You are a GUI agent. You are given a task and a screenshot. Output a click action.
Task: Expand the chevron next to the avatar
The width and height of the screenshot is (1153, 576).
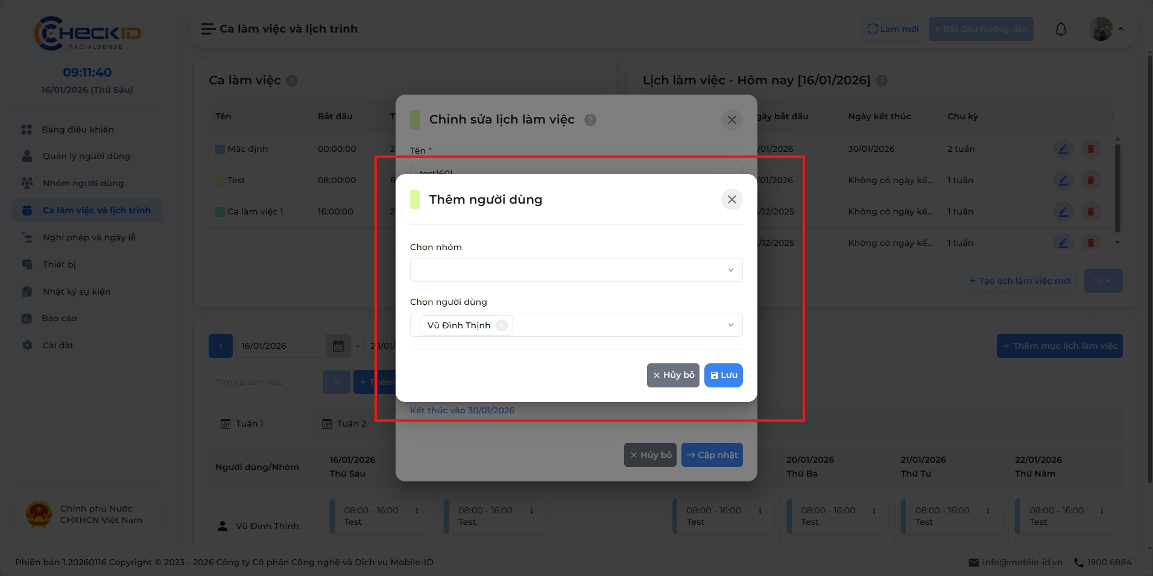click(1120, 29)
